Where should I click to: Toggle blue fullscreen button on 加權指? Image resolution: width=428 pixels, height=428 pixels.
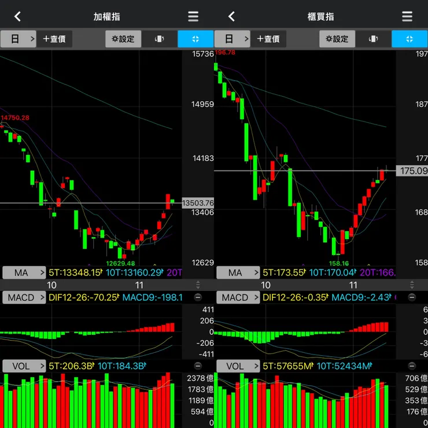tap(195, 39)
